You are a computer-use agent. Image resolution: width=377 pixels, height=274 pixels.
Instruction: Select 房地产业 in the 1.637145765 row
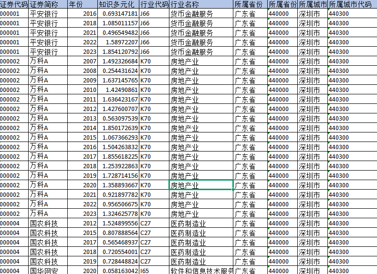[x=201, y=81]
